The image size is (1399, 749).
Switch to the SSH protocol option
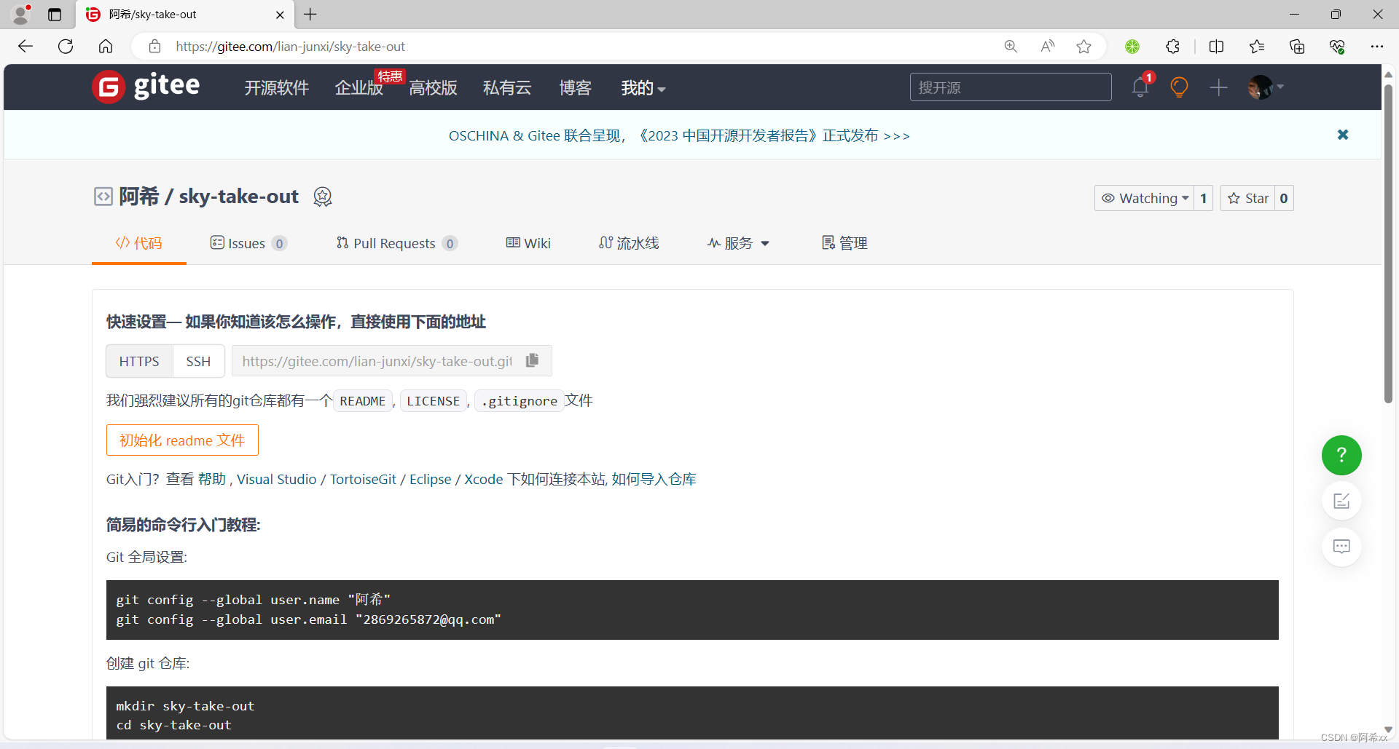point(198,360)
